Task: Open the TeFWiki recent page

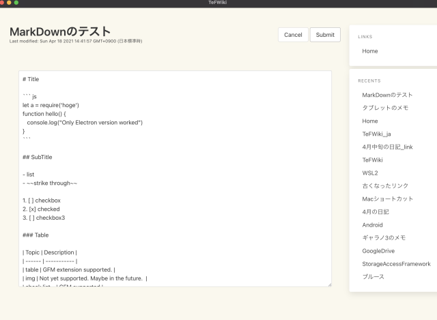Action: pyautogui.click(x=372, y=160)
